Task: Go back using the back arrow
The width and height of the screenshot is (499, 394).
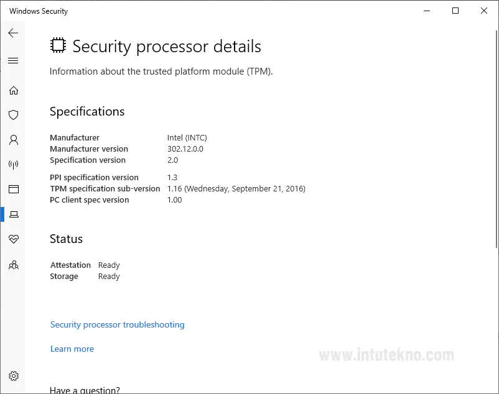Action: 13,33
